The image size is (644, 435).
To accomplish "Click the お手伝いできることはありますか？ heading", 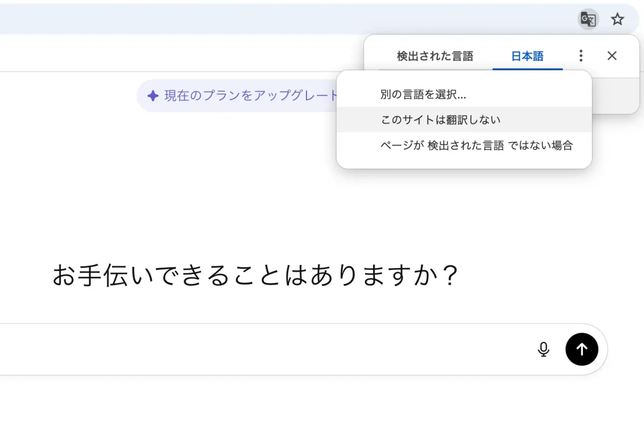I will pos(255,276).
